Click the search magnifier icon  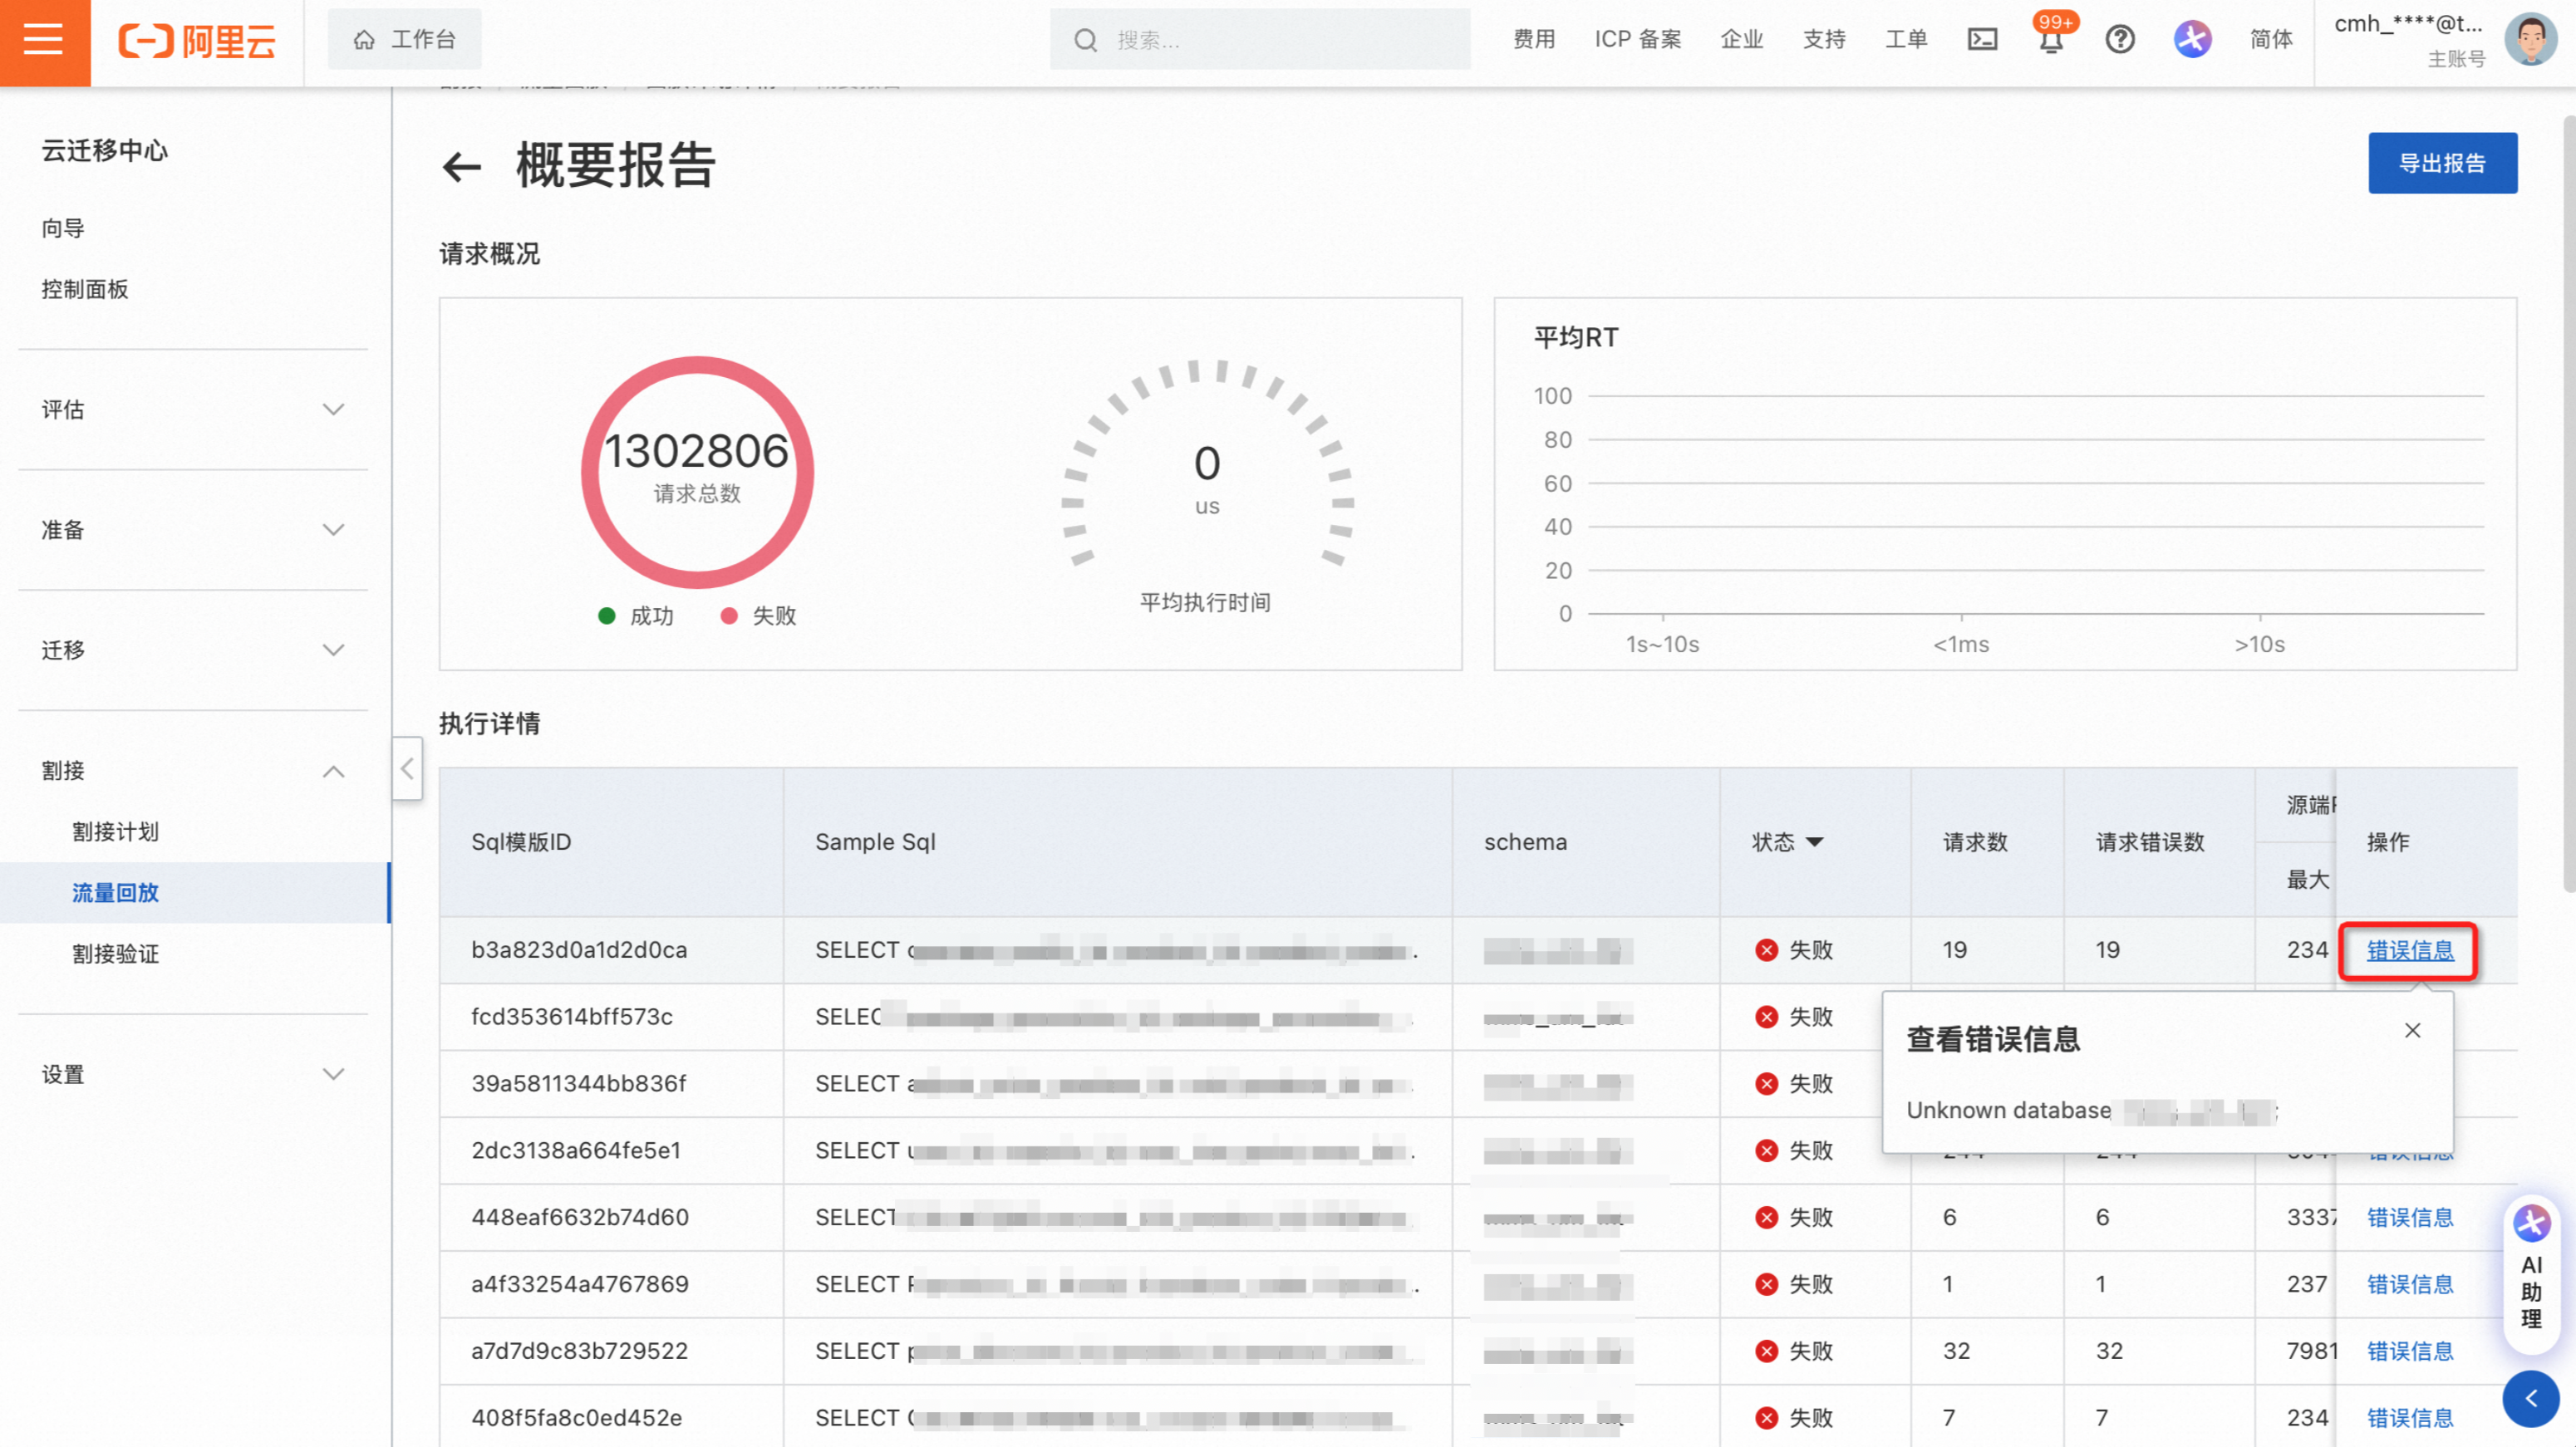pyautogui.click(x=1085, y=40)
